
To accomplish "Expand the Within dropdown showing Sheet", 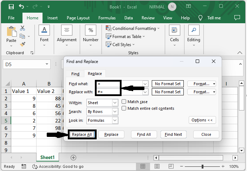I will [115, 103].
